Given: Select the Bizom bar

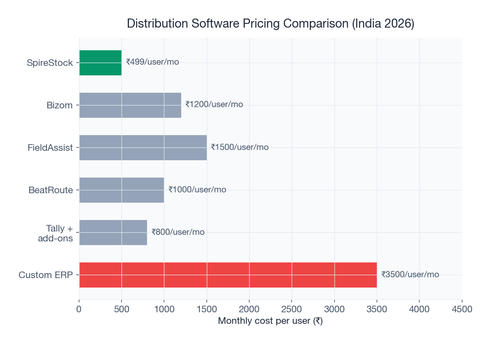Looking at the screenshot, I should tap(130, 105).
